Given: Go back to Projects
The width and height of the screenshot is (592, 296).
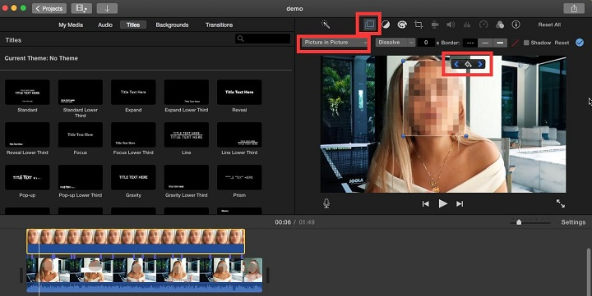Looking at the screenshot, I should [x=49, y=8].
